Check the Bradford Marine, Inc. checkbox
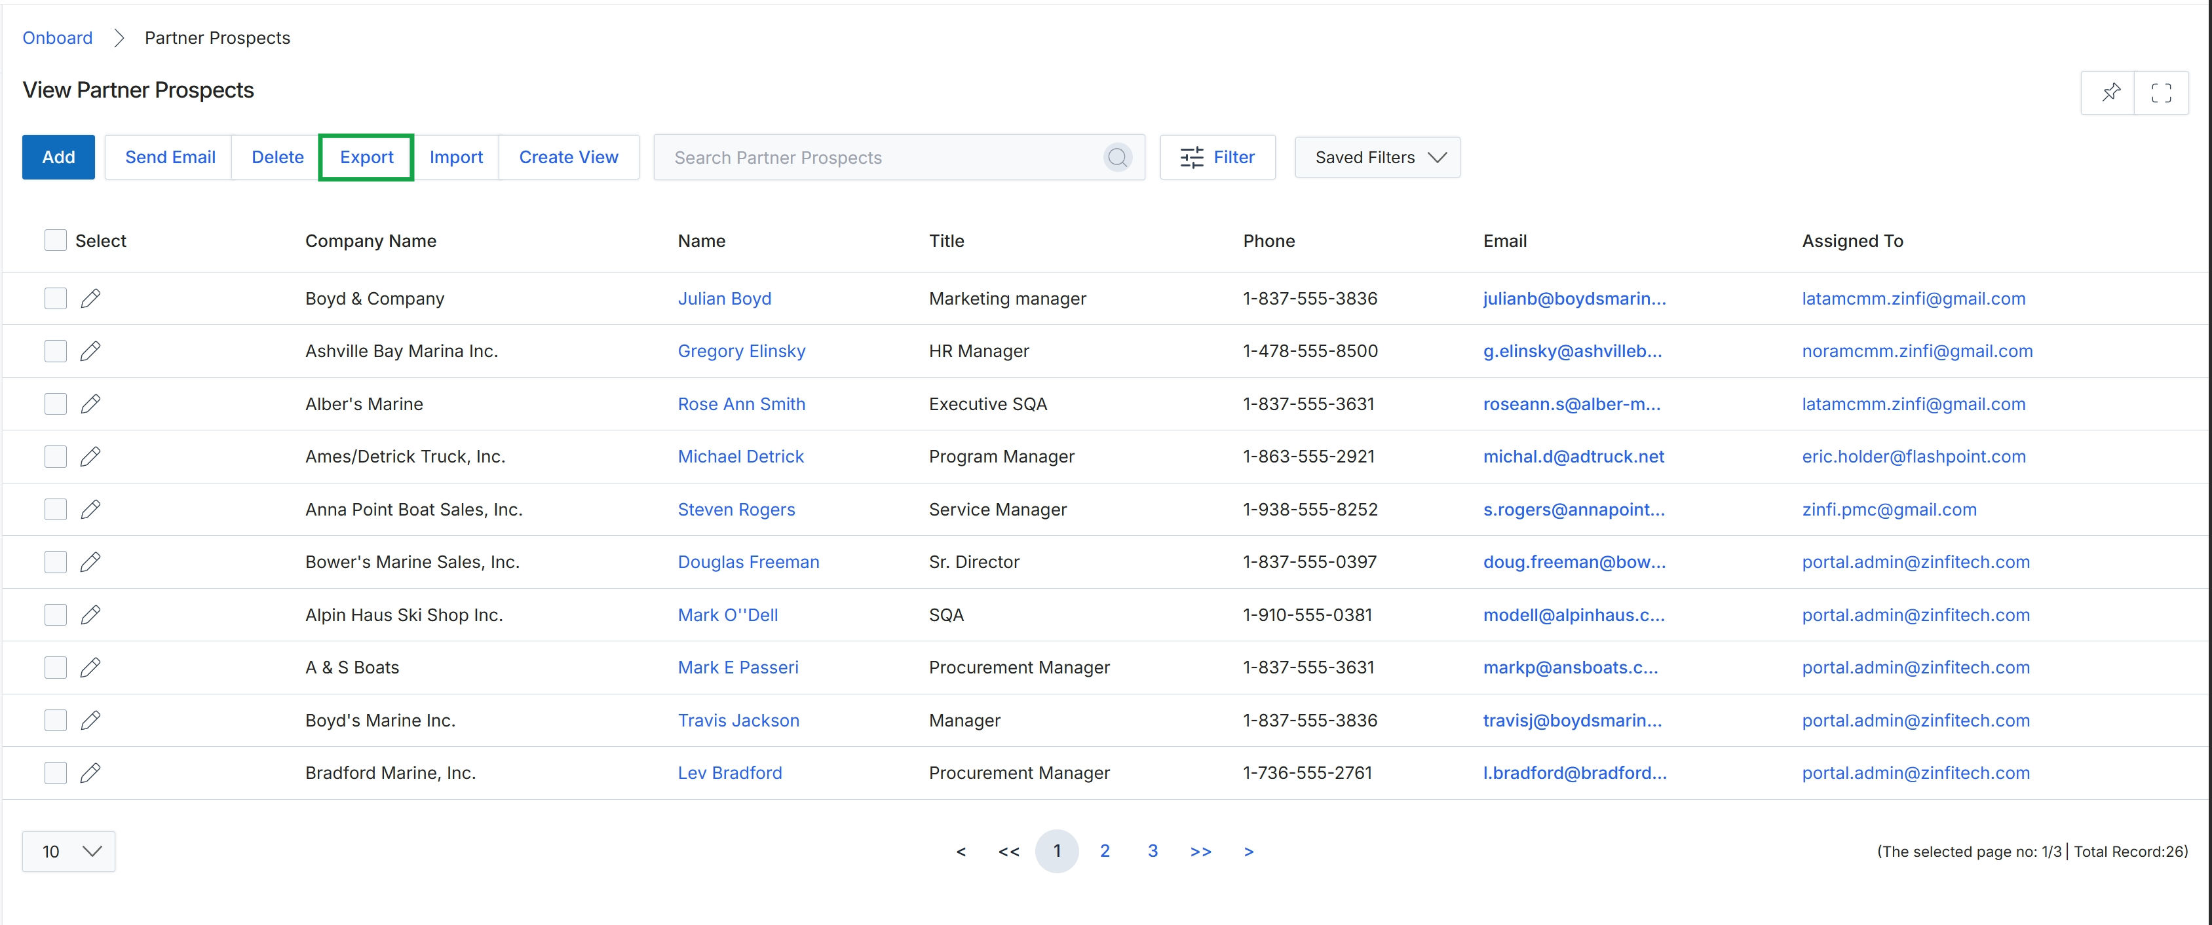 (55, 773)
